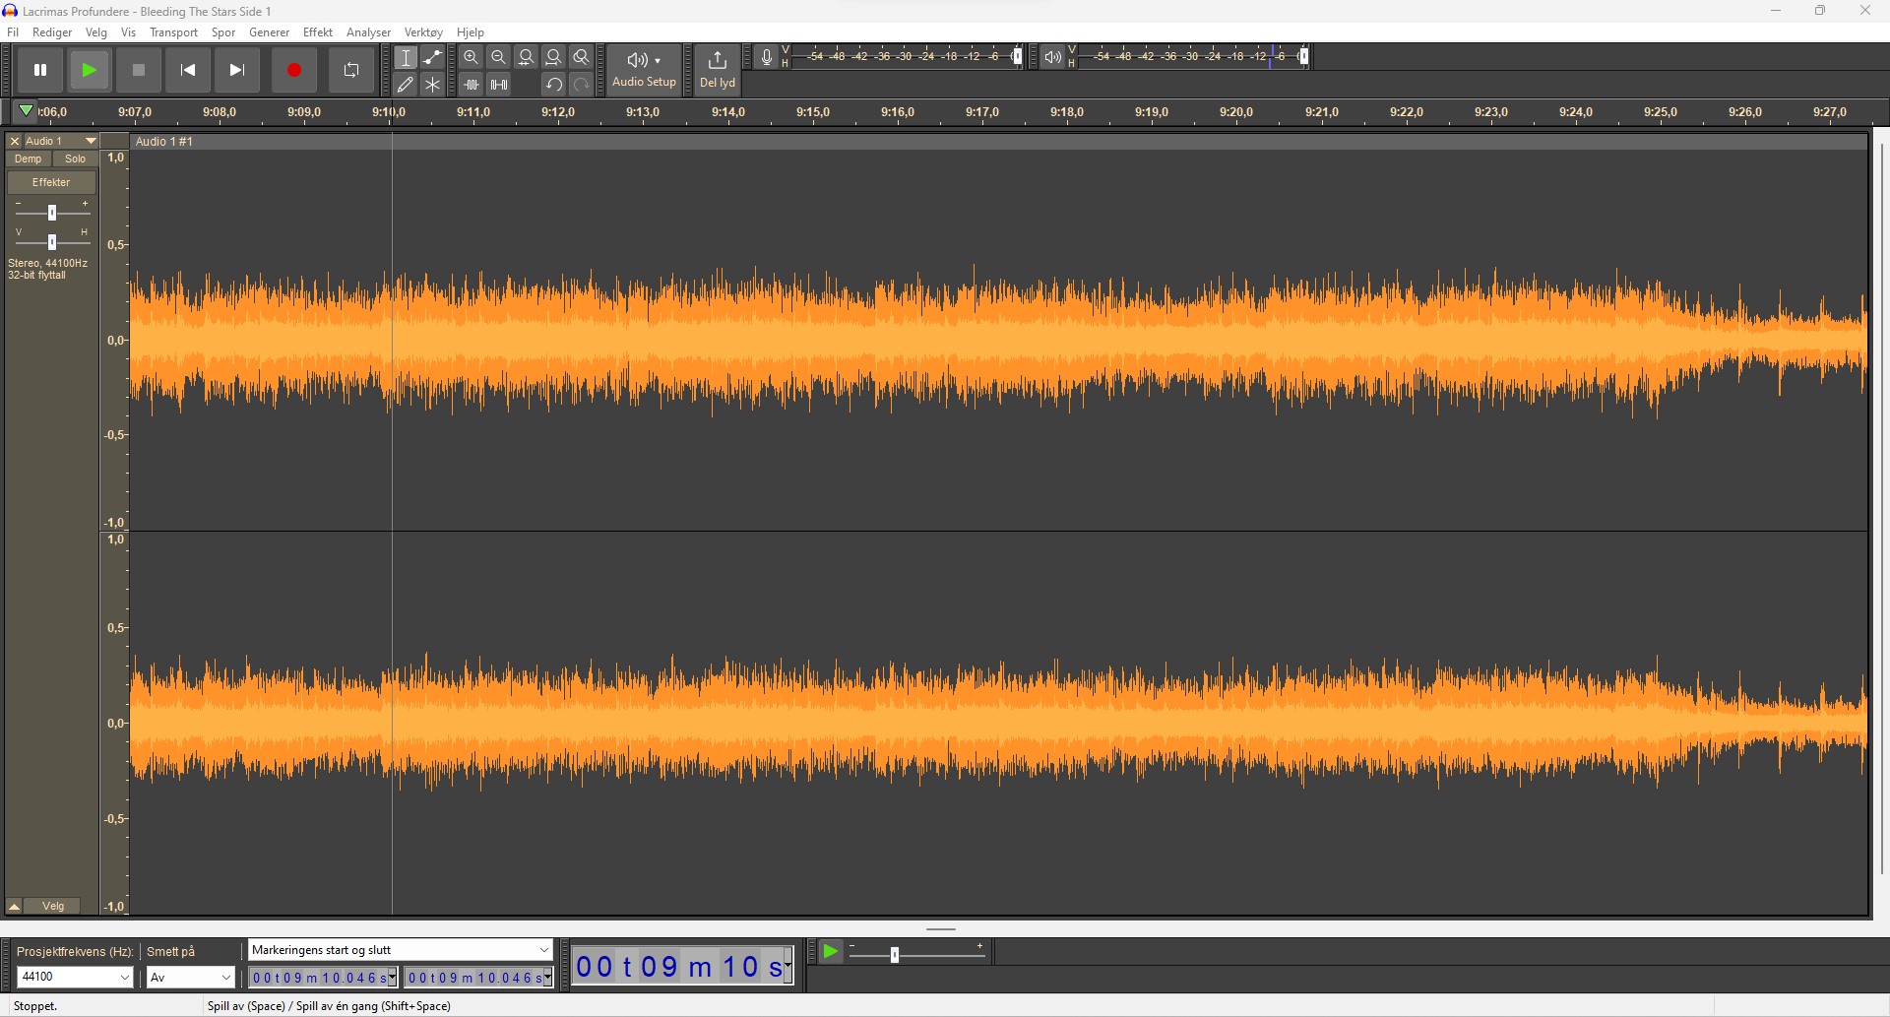Open the Velg menu
This screenshot has width=1890, height=1017.
tap(96, 32)
